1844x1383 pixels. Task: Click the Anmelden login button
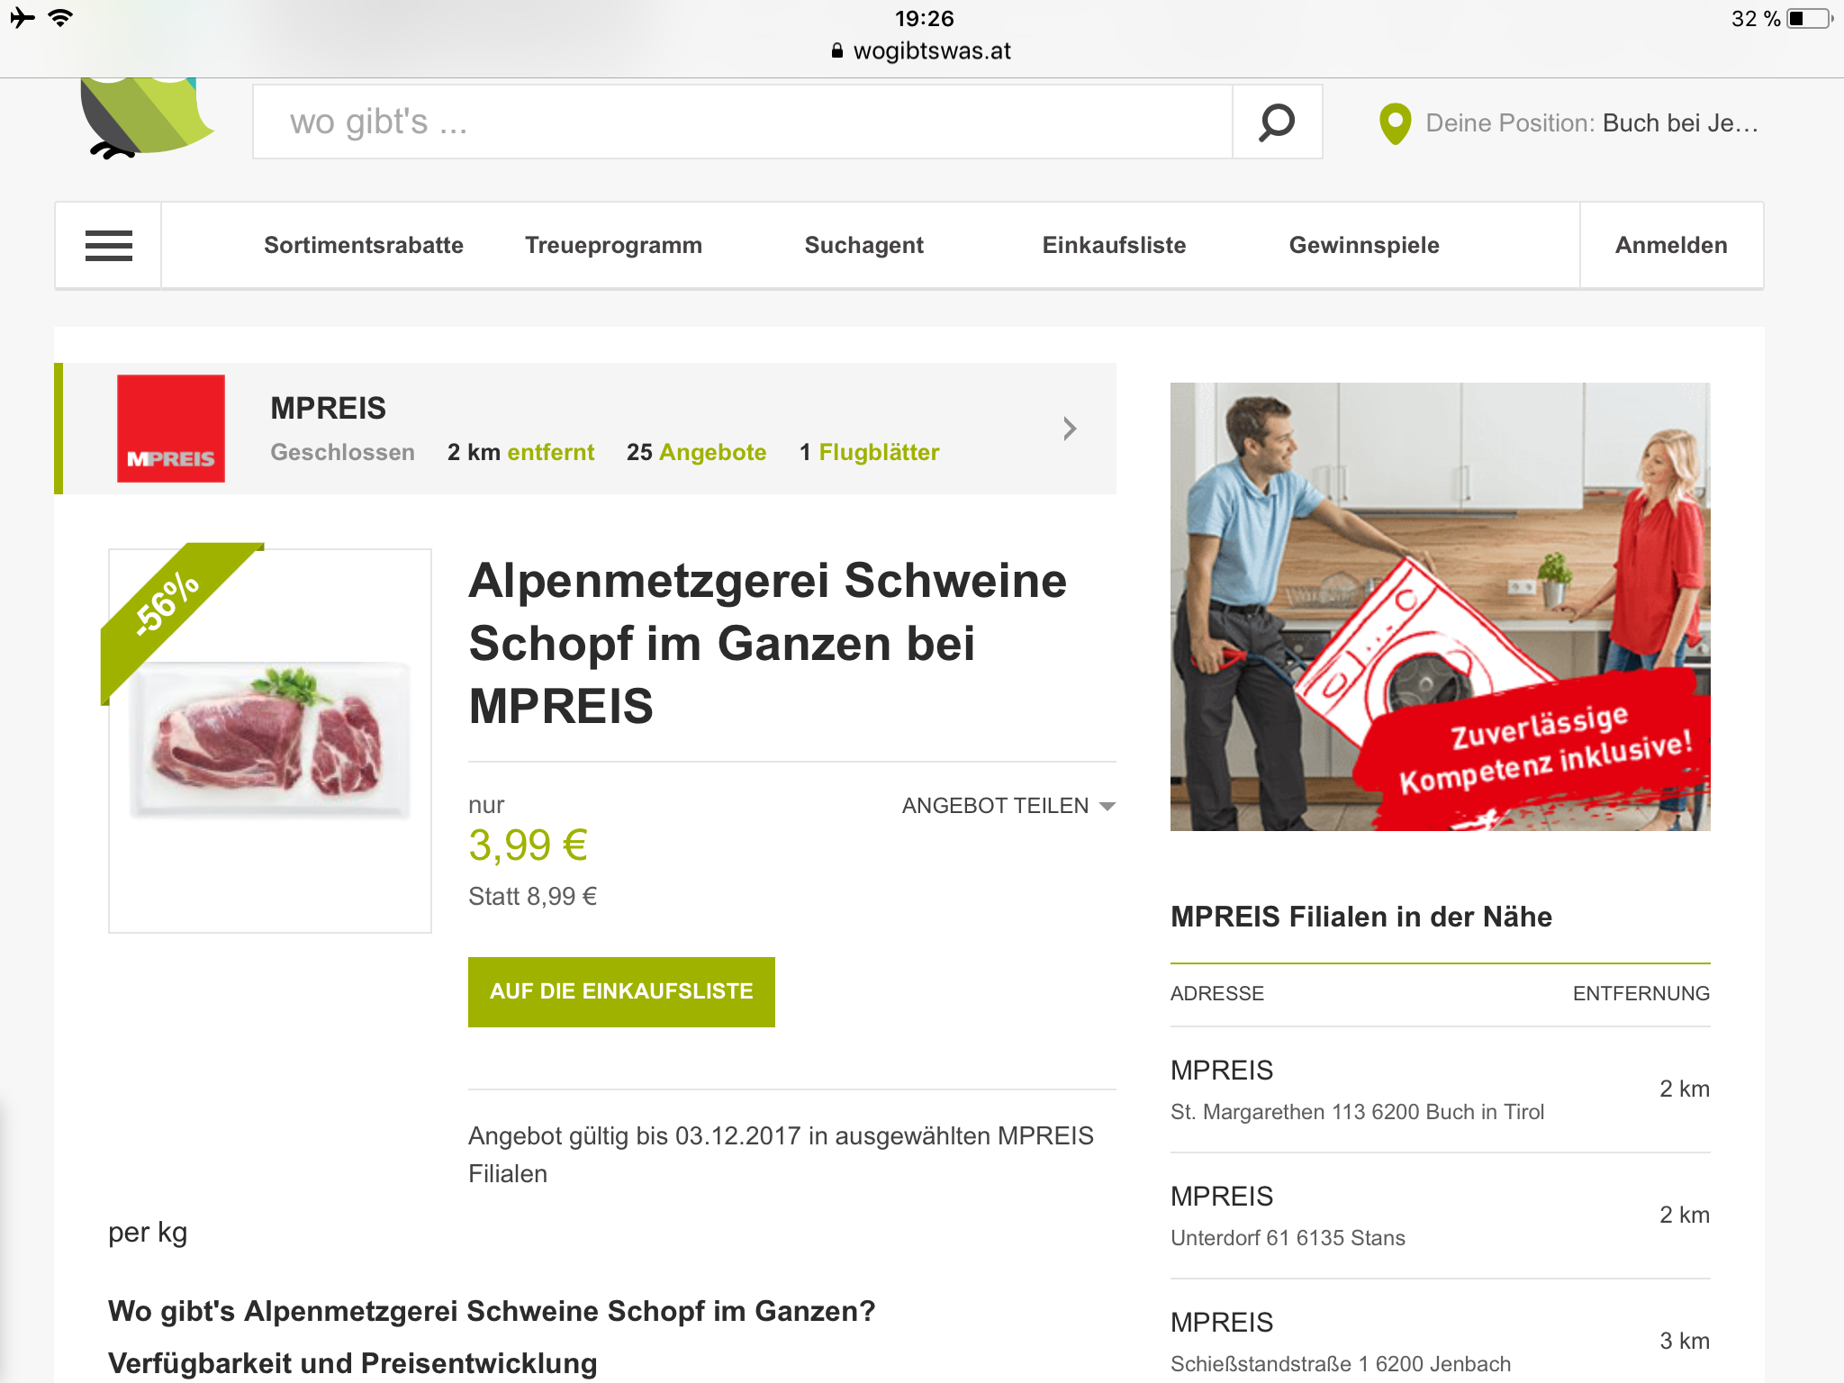tap(1671, 245)
